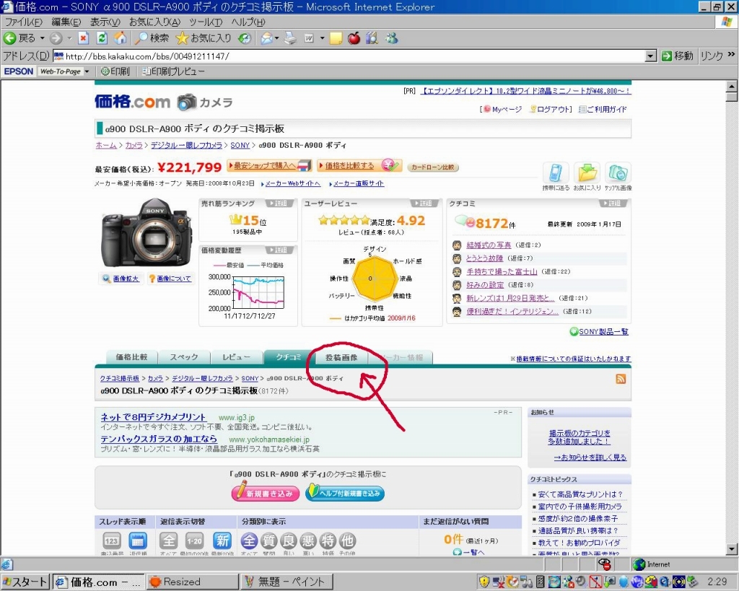Go to the Home page icon
Image resolution: width=739 pixels, height=591 pixels.
coord(121,38)
